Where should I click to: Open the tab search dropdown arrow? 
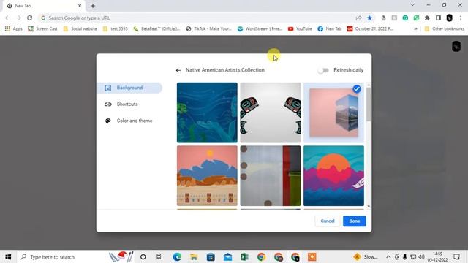412,5
